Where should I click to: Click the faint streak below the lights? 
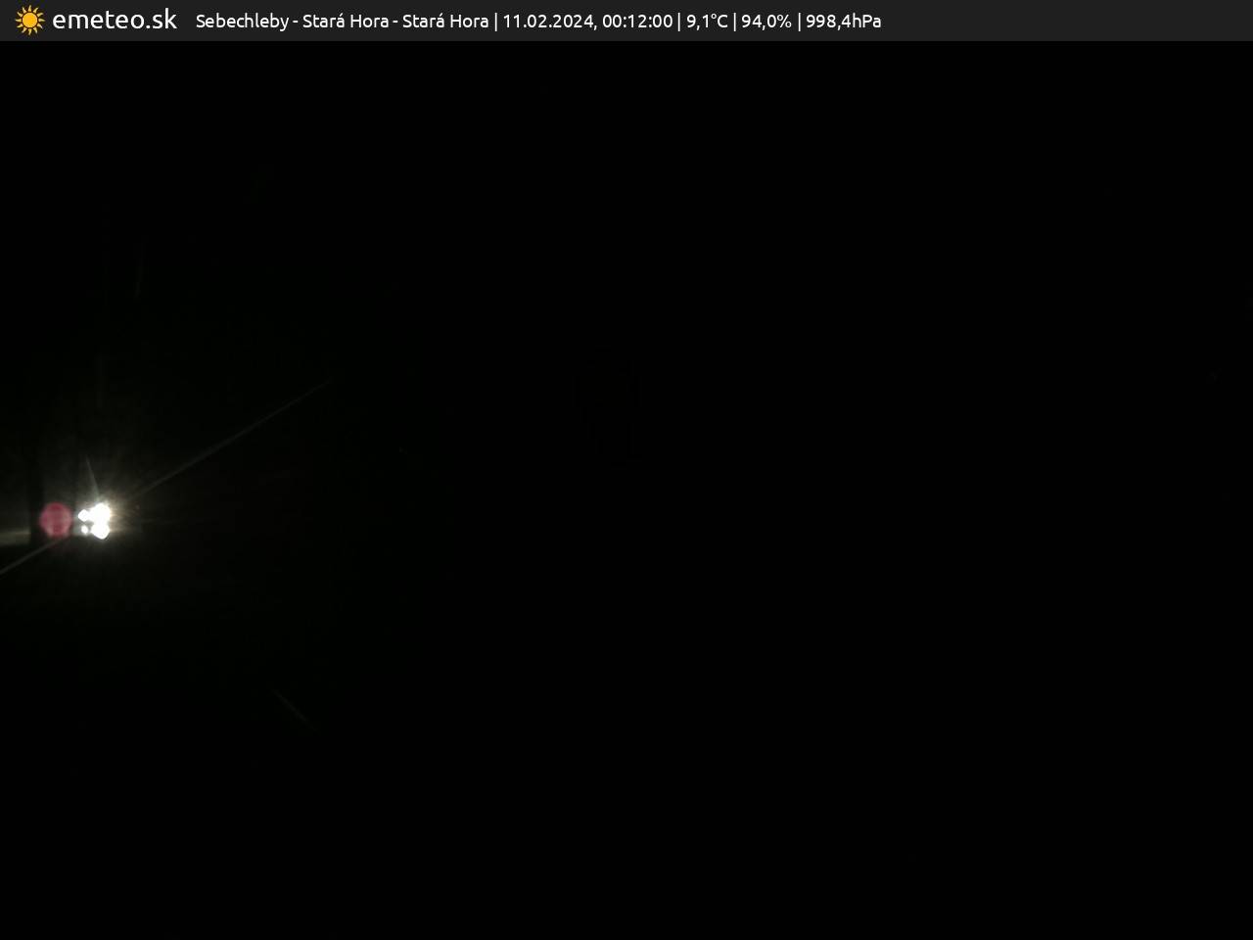[292, 707]
